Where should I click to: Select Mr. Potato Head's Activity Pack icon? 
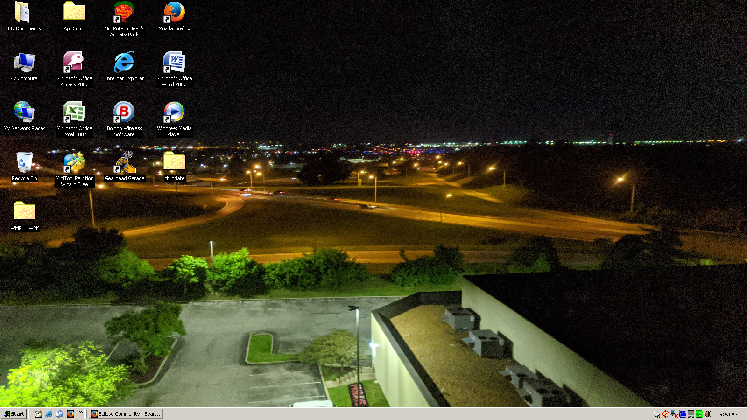124,13
